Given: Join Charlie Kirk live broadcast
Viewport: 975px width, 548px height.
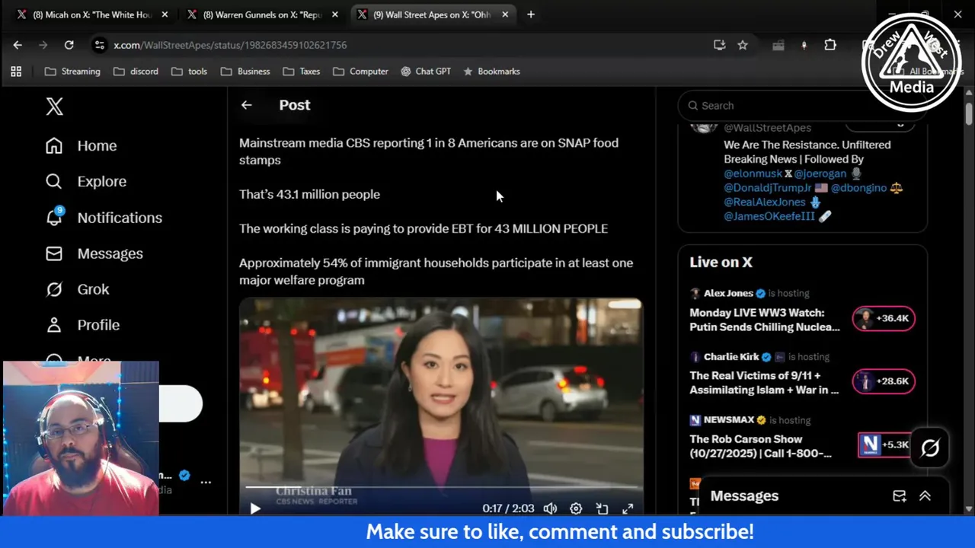Looking at the screenshot, I should [764, 383].
